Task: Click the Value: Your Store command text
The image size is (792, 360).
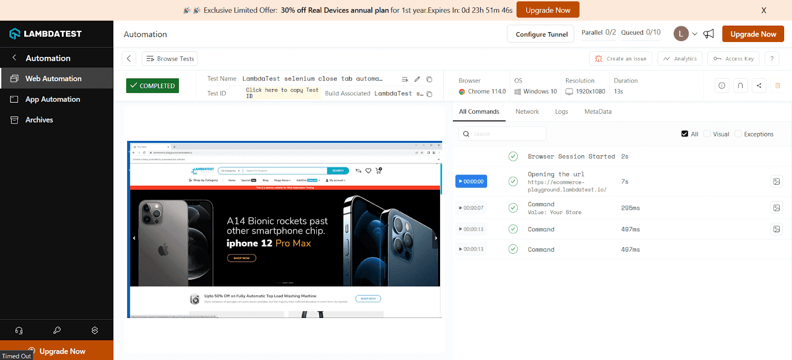Action: pos(554,212)
